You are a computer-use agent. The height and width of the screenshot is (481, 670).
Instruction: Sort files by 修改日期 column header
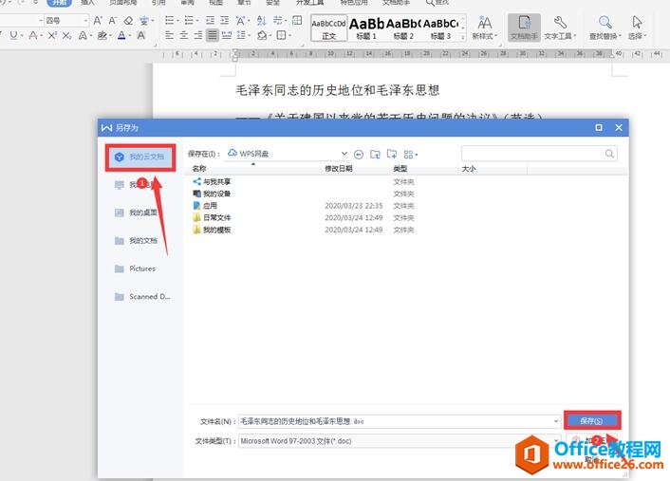[x=356, y=169]
